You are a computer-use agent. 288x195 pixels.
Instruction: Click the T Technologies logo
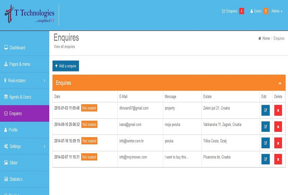(x=30, y=14)
